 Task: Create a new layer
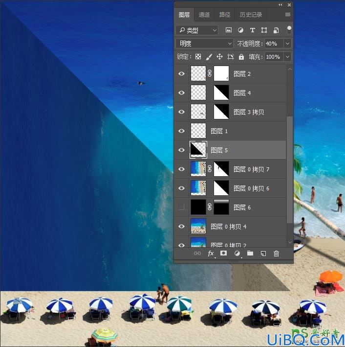tap(263, 254)
